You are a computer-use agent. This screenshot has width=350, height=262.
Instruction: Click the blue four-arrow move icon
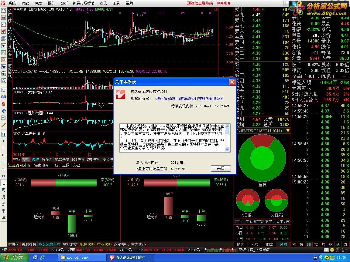(x=3, y=111)
